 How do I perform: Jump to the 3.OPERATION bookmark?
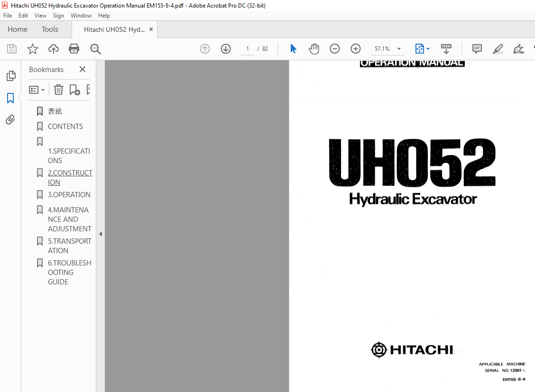pyautogui.click(x=69, y=195)
